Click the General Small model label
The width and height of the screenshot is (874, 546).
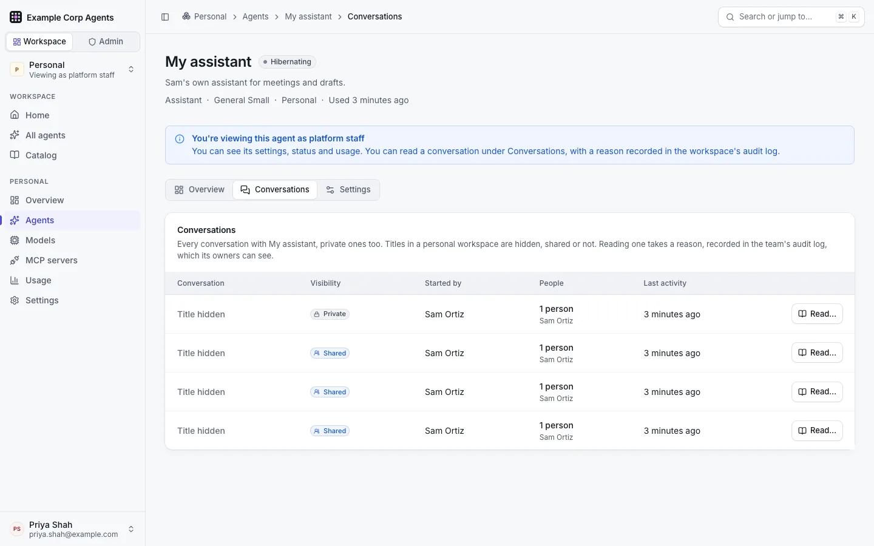[x=242, y=101]
